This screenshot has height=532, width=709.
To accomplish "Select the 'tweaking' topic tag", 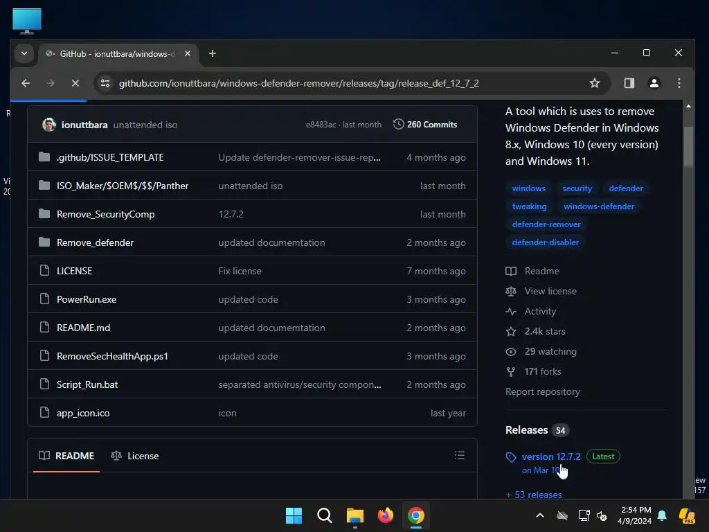I will [529, 206].
